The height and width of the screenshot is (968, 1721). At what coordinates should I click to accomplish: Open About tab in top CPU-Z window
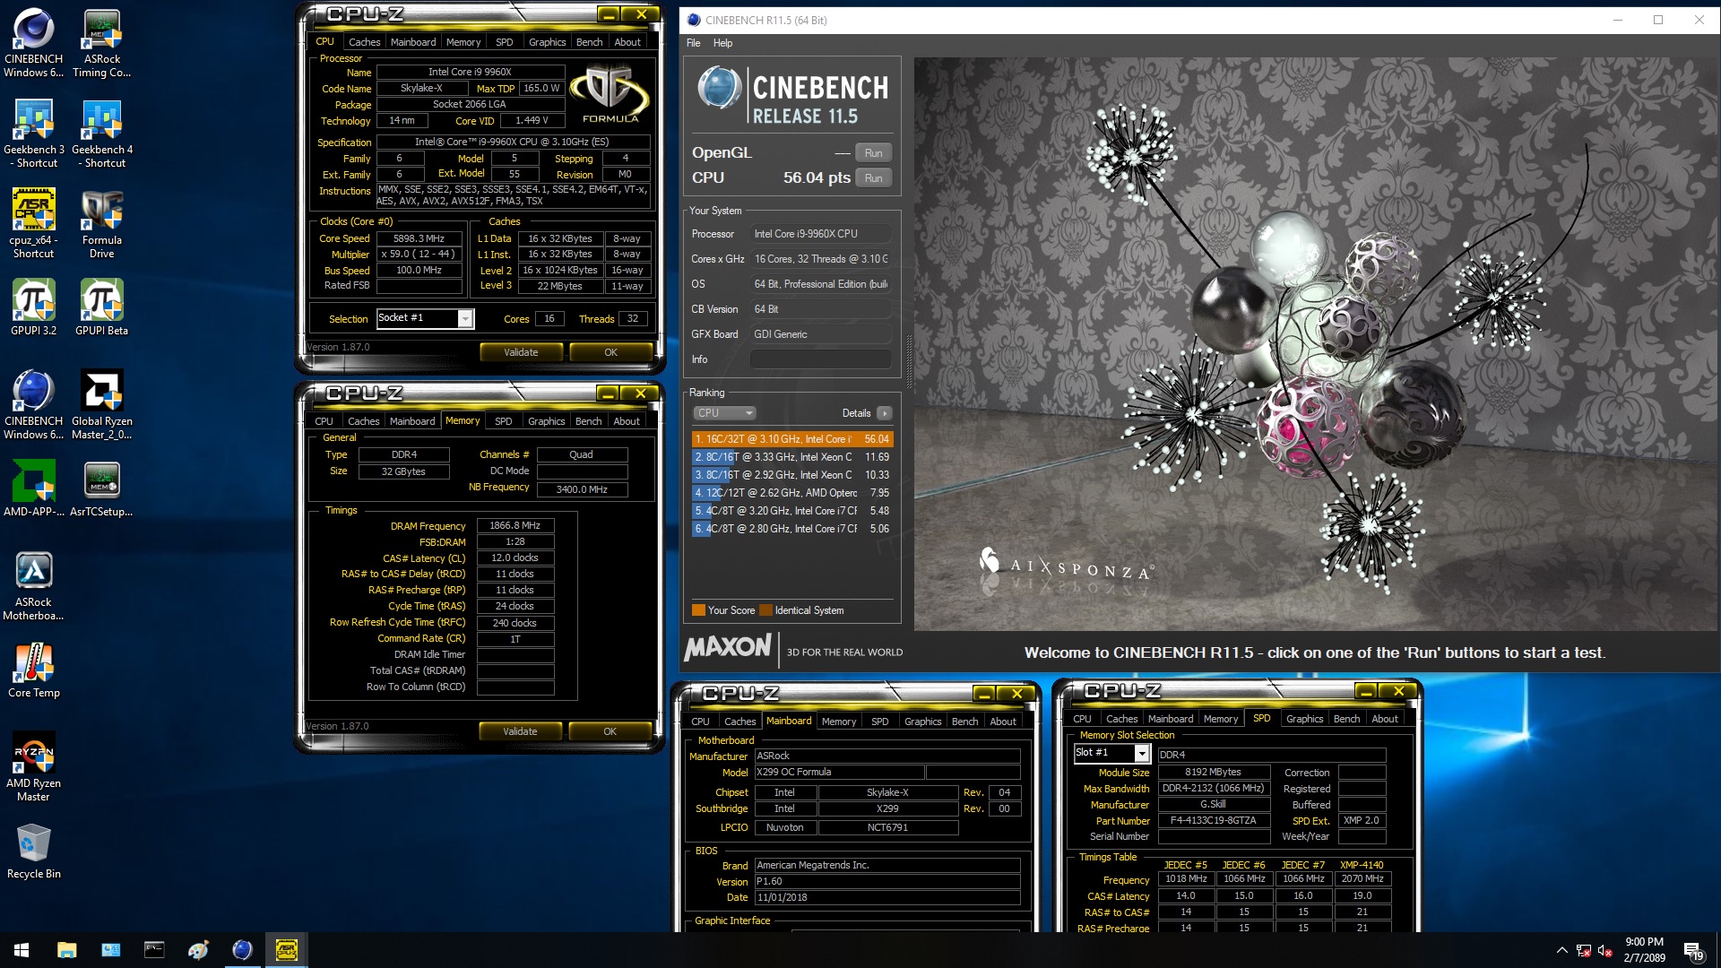pos(627,42)
